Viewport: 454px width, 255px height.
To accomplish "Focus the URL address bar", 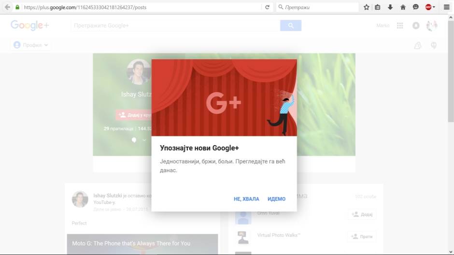I will tap(140, 7).
